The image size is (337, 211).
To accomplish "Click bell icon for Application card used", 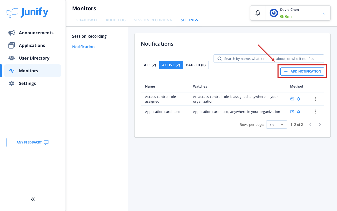I will [299, 112].
